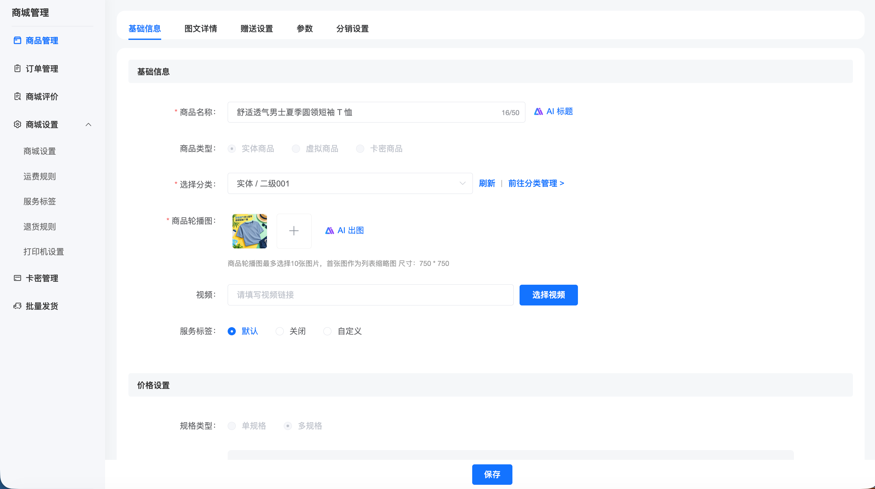
Task: Open the 运费规则 submenu item
Action: click(x=40, y=176)
